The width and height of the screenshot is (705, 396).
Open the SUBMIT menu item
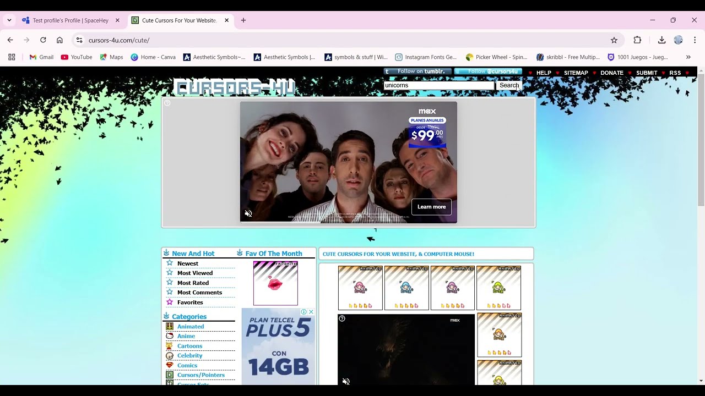pos(647,73)
